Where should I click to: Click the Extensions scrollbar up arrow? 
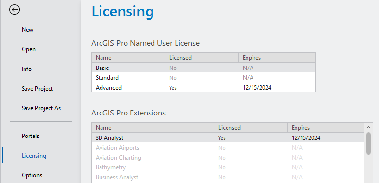(368, 127)
